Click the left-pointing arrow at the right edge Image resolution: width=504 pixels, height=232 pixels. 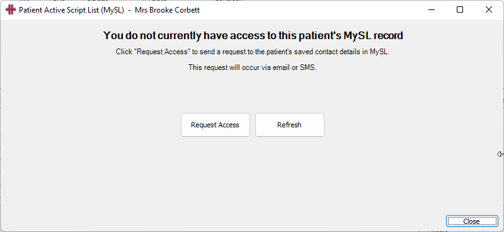(x=500, y=154)
